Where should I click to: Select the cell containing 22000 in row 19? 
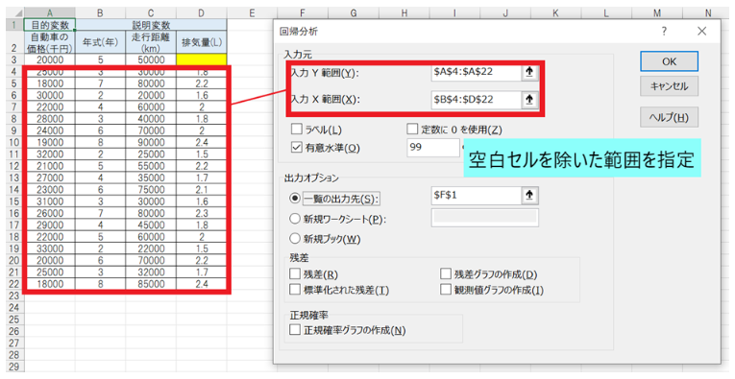pyautogui.click(x=151, y=249)
